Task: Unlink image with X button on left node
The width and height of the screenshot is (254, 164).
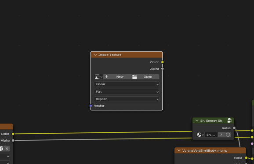Action: tap(7, 149)
